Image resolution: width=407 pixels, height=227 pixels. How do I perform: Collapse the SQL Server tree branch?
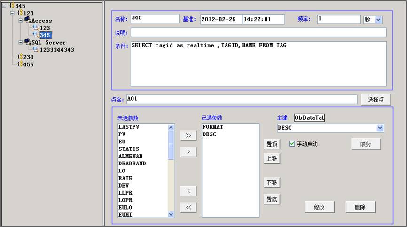20,42
